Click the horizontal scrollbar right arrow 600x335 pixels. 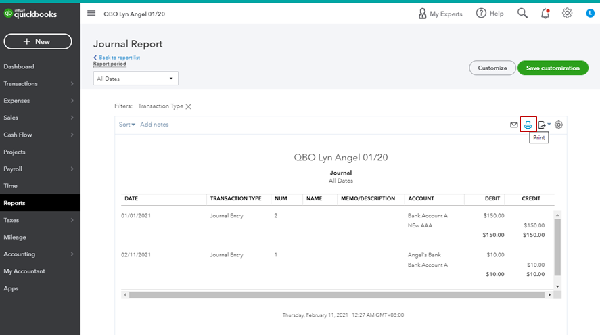549,295
